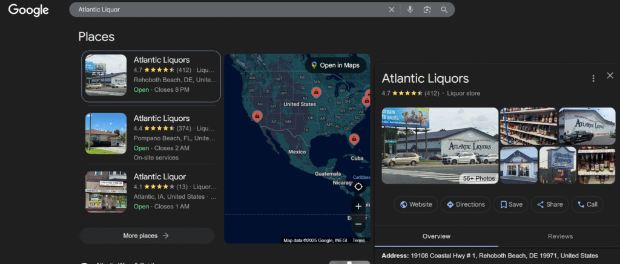Open the blue storefront photo in the panel

tap(519, 165)
